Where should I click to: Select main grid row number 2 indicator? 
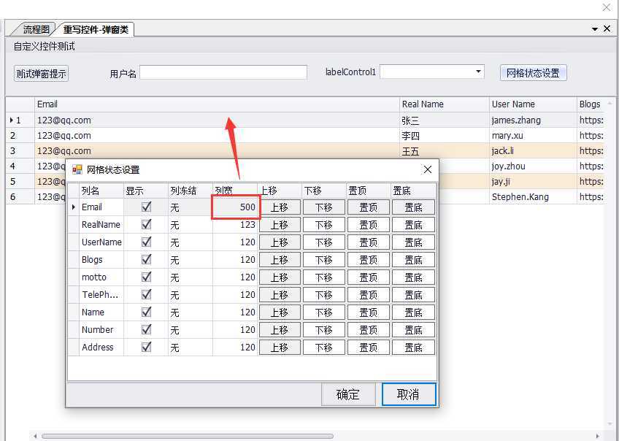(20, 135)
